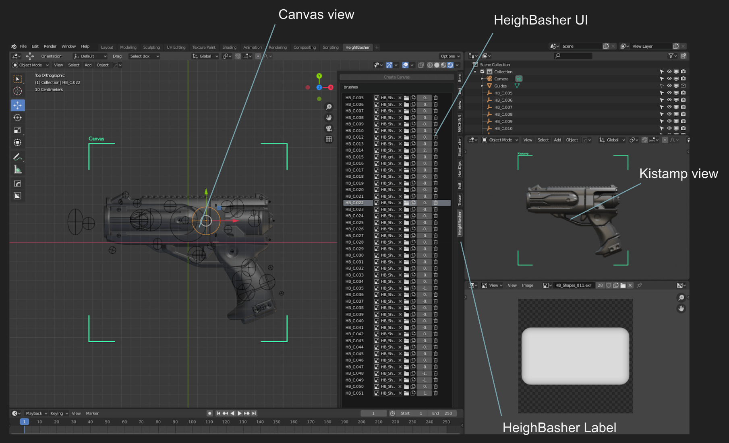Click the pan hand icon in the Canvas viewport
This screenshot has height=443, width=729.
(x=329, y=117)
